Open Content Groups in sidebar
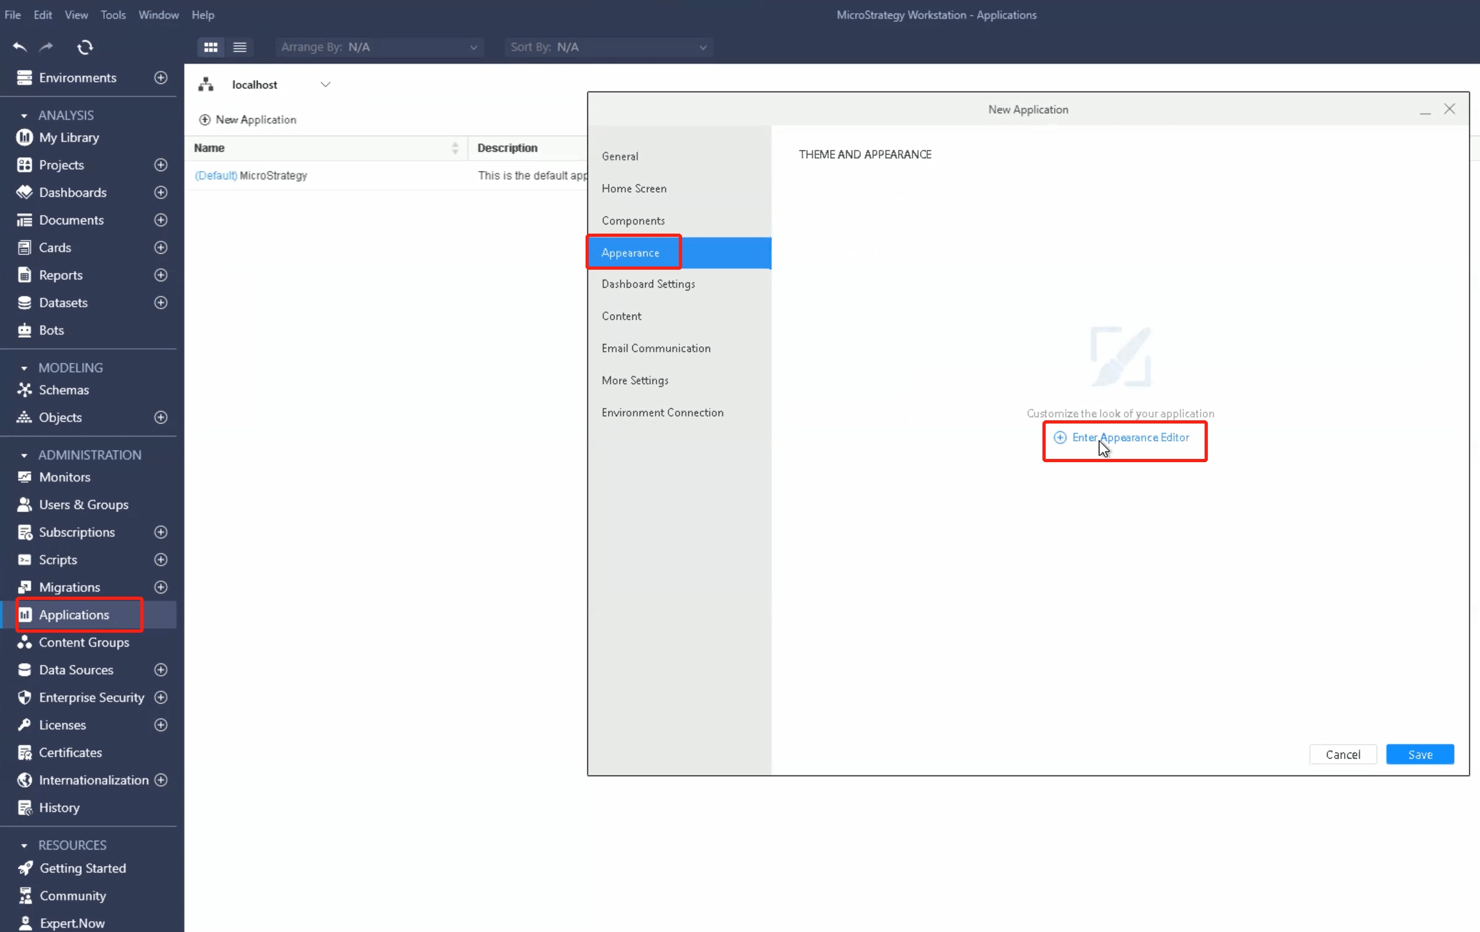The height and width of the screenshot is (932, 1480). coord(84,642)
